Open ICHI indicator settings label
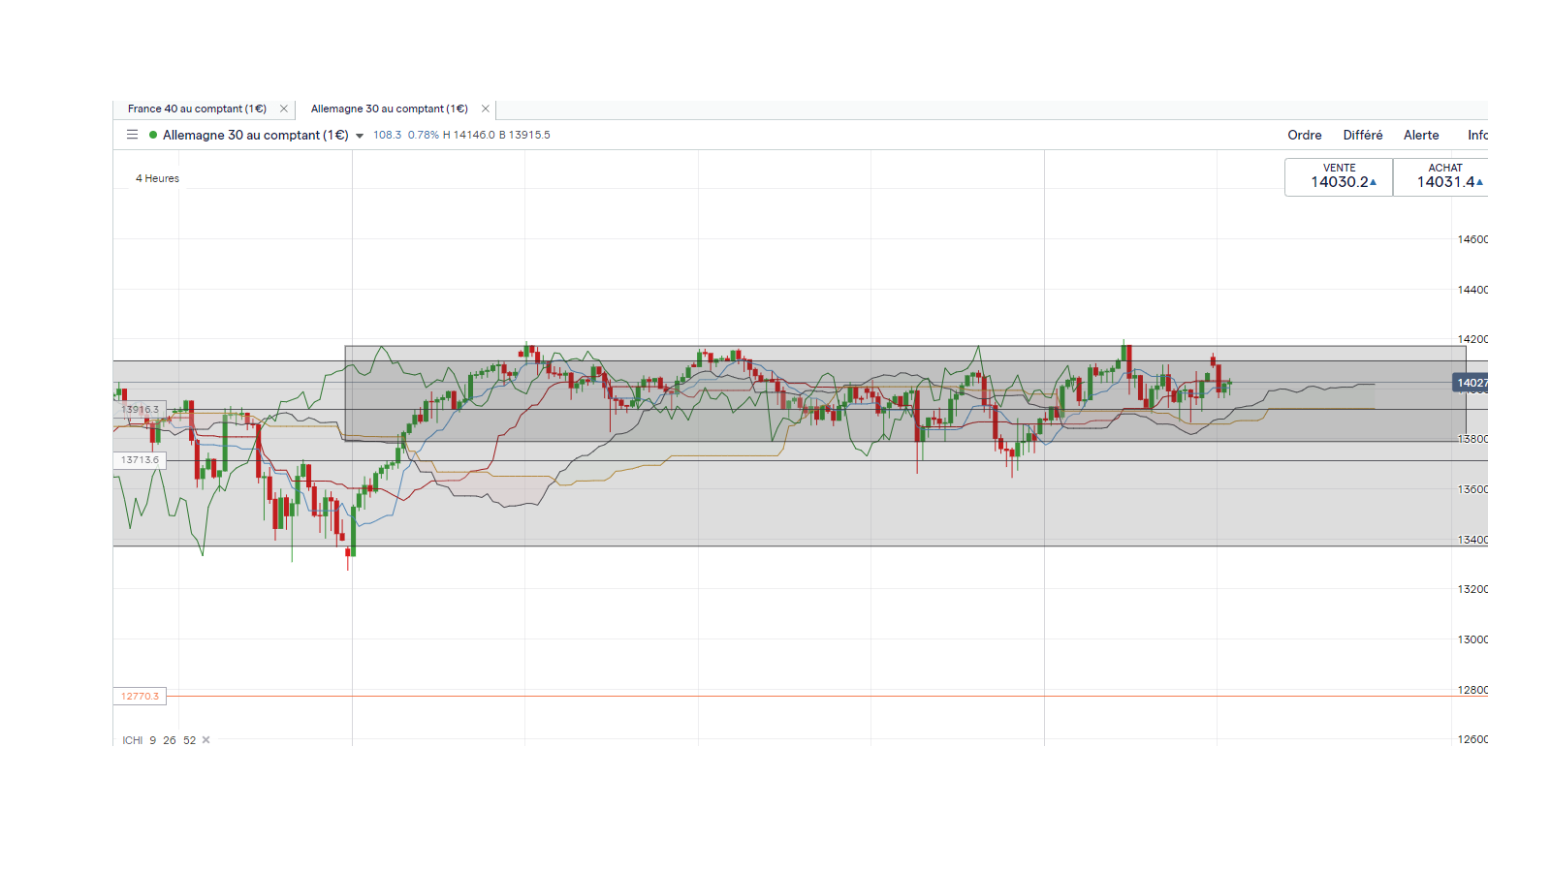This screenshot has height=872, width=1551. pyautogui.click(x=132, y=740)
